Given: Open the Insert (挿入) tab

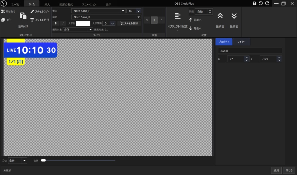Looking at the screenshot, I should tap(47, 4).
